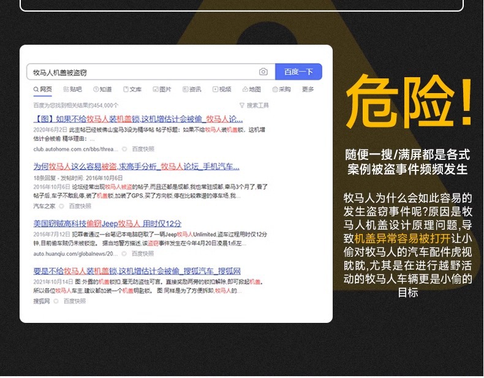484x378 pixels.
Task: Click the camera image-search icon
Action: click(x=263, y=72)
